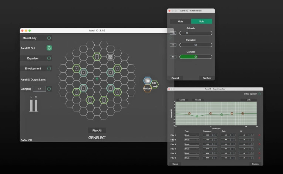Image resolution: width=283 pixels, height=174 pixels.
Task: Switch to the Top speaker layer hexagon
Action: click(148, 81)
